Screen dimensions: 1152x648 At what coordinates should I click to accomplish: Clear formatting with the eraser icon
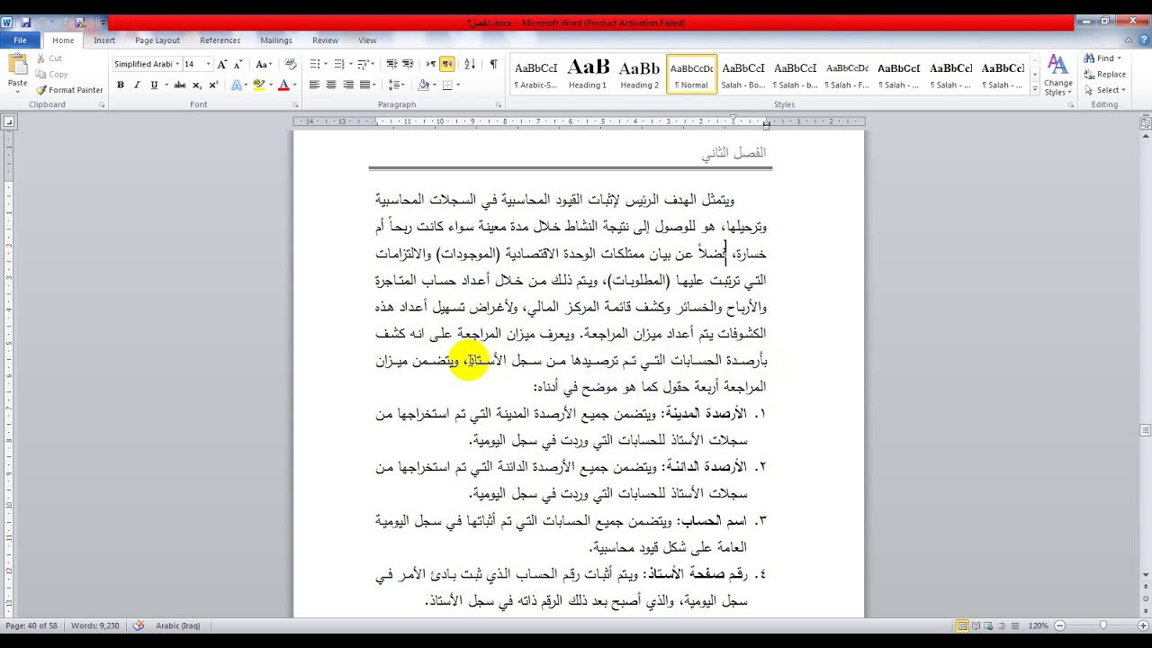tap(290, 64)
